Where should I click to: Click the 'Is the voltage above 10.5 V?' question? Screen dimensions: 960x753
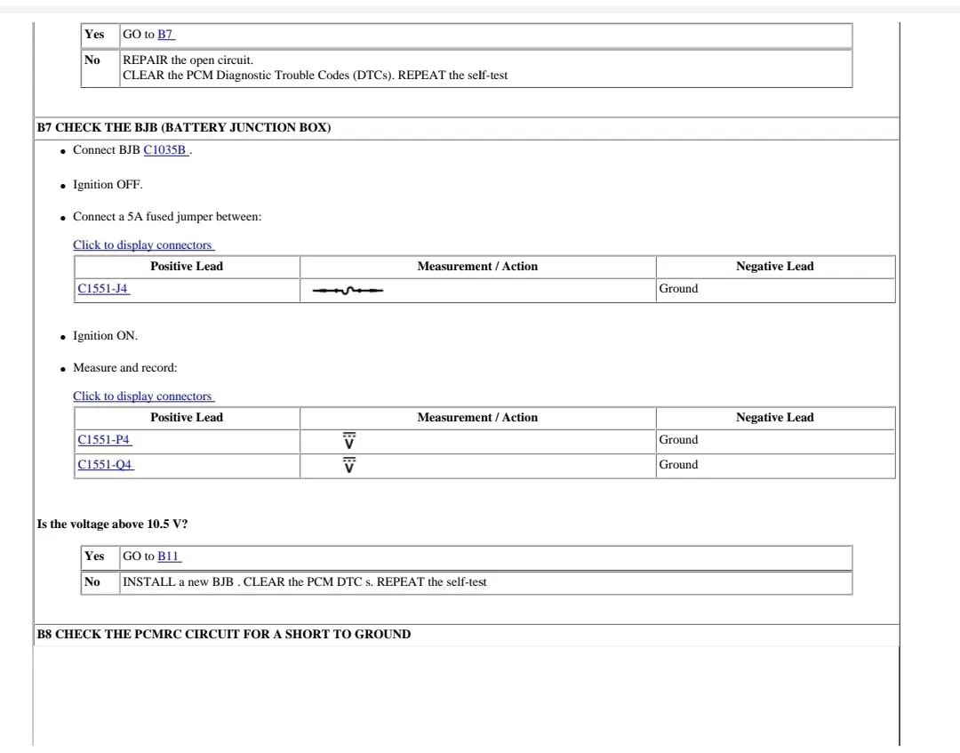[112, 525]
